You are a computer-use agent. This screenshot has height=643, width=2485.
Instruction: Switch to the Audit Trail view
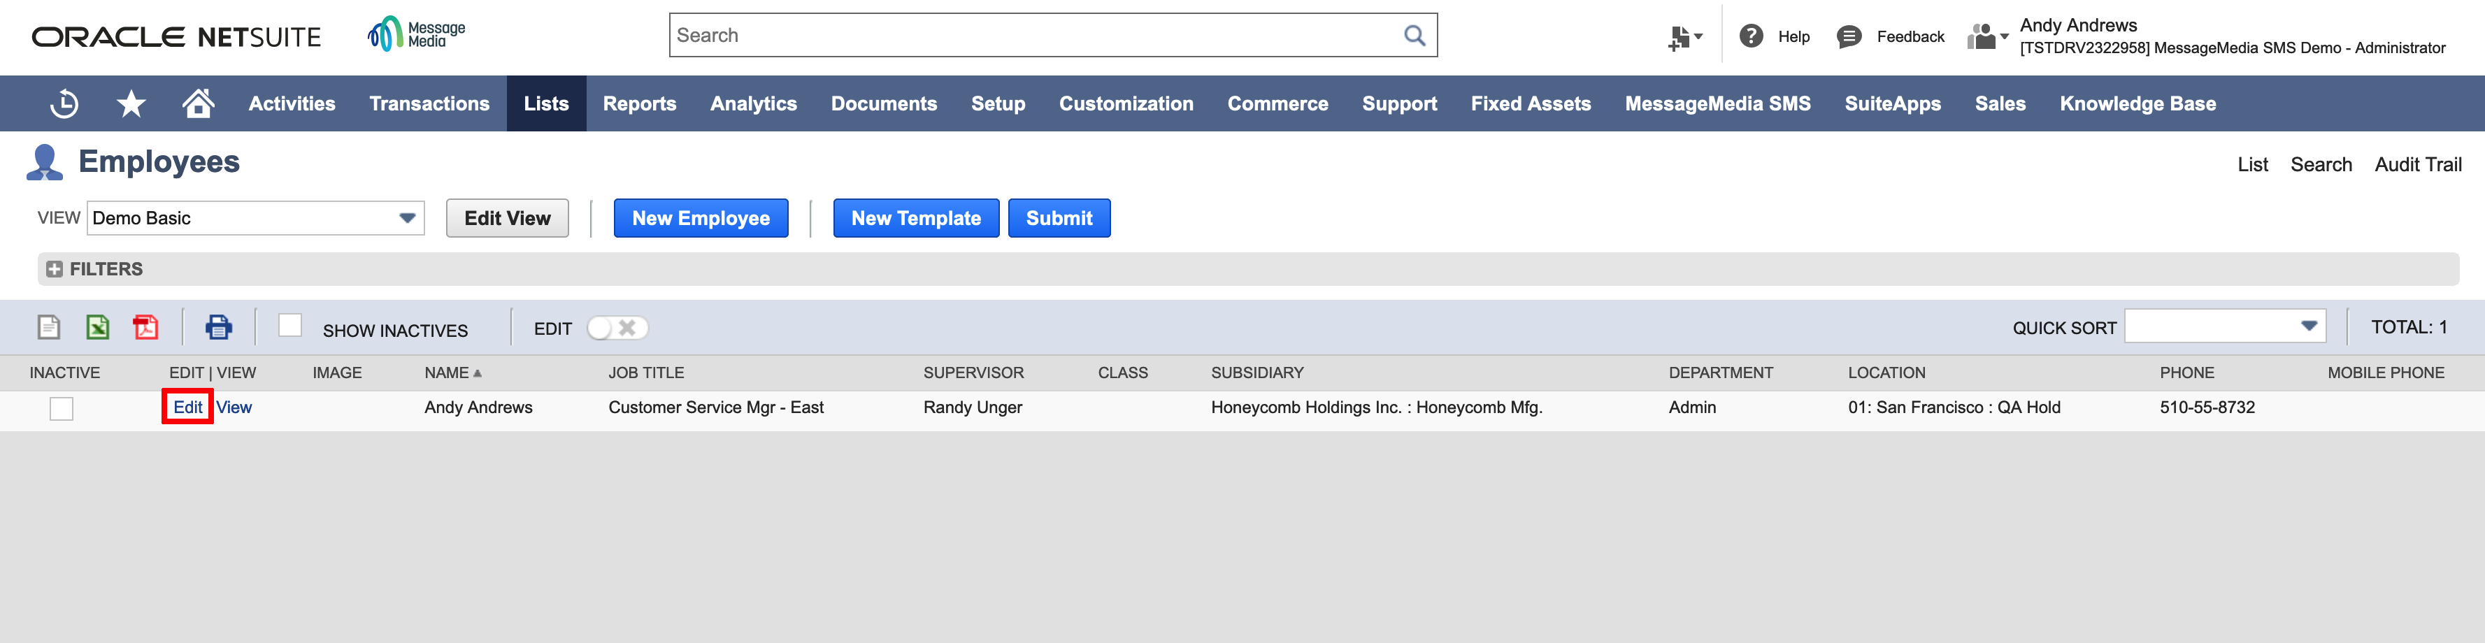click(2417, 164)
